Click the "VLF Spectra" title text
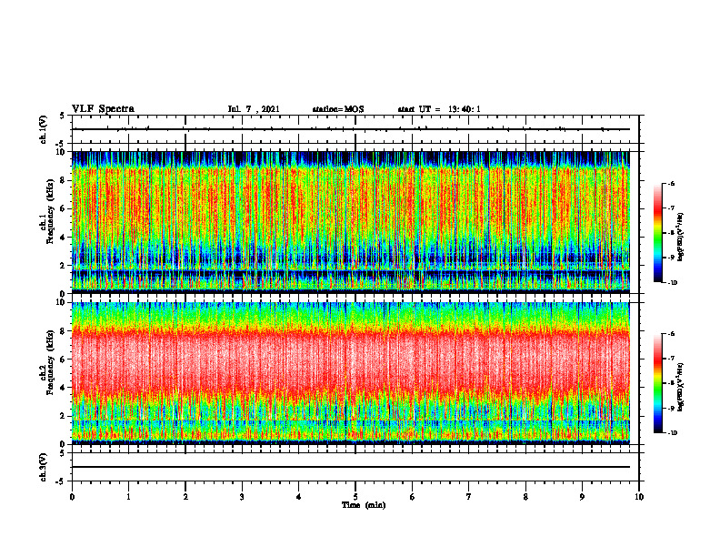Screen dimensions: 720x557 [x=103, y=109]
